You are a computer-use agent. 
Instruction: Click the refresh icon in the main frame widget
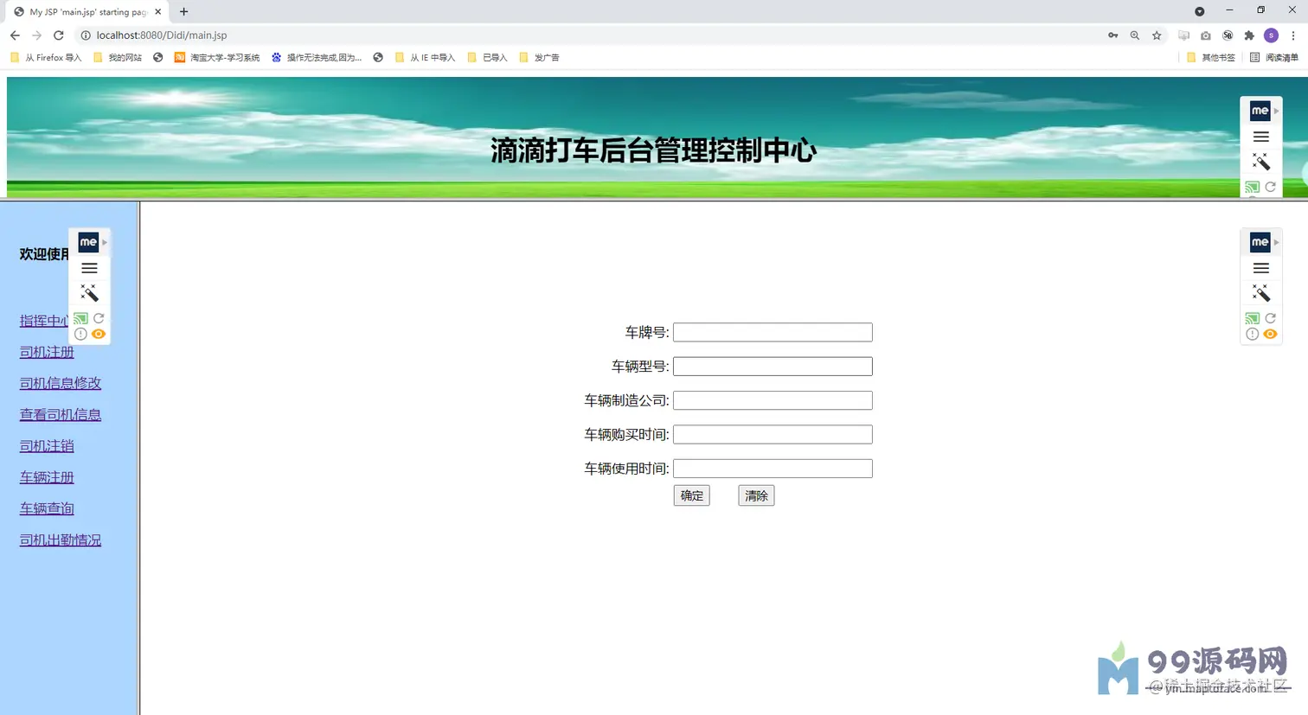coord(1271,318)
